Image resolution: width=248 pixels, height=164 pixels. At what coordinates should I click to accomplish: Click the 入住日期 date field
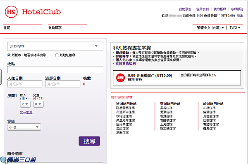25,84
